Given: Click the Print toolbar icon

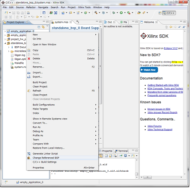Looking at the screenshot, I should click(22, 13).
